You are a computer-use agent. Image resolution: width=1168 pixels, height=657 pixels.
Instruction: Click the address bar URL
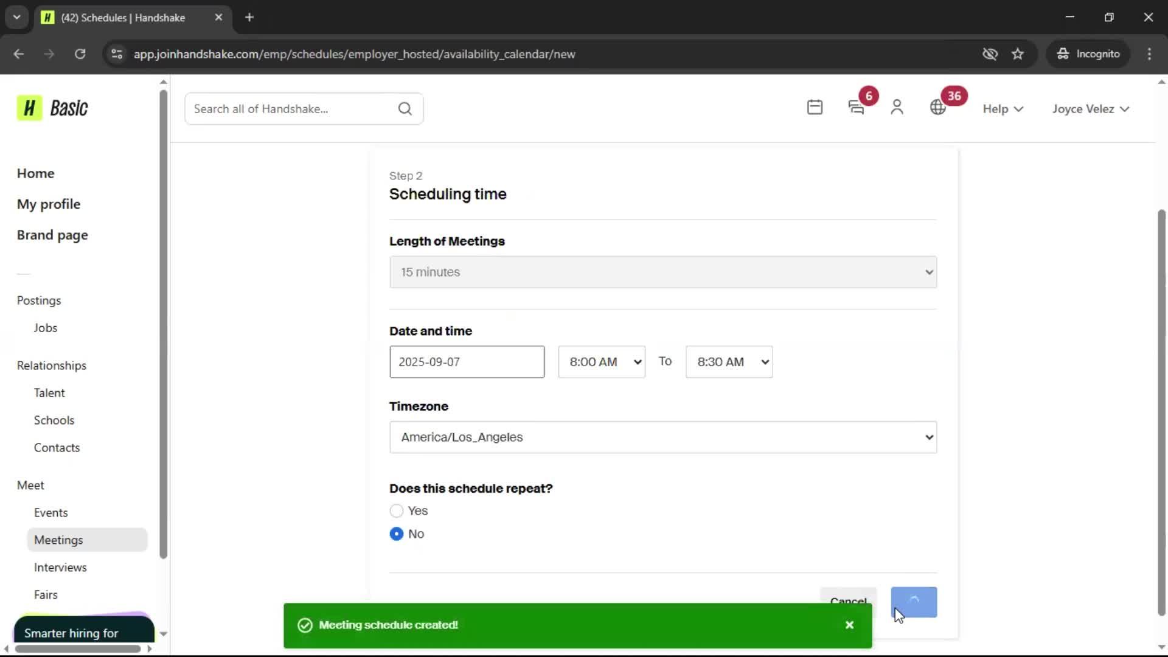[x=354, y=54]
